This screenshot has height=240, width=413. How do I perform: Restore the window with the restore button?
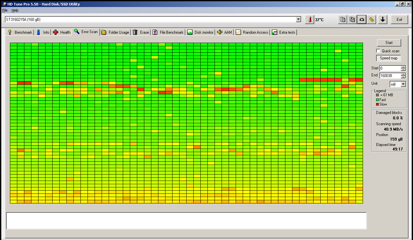[403, 4]
